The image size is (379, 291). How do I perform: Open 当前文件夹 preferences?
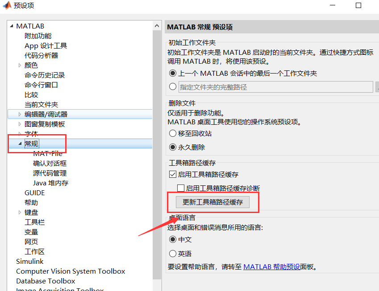pyautogui.click(x=42, y=104)
